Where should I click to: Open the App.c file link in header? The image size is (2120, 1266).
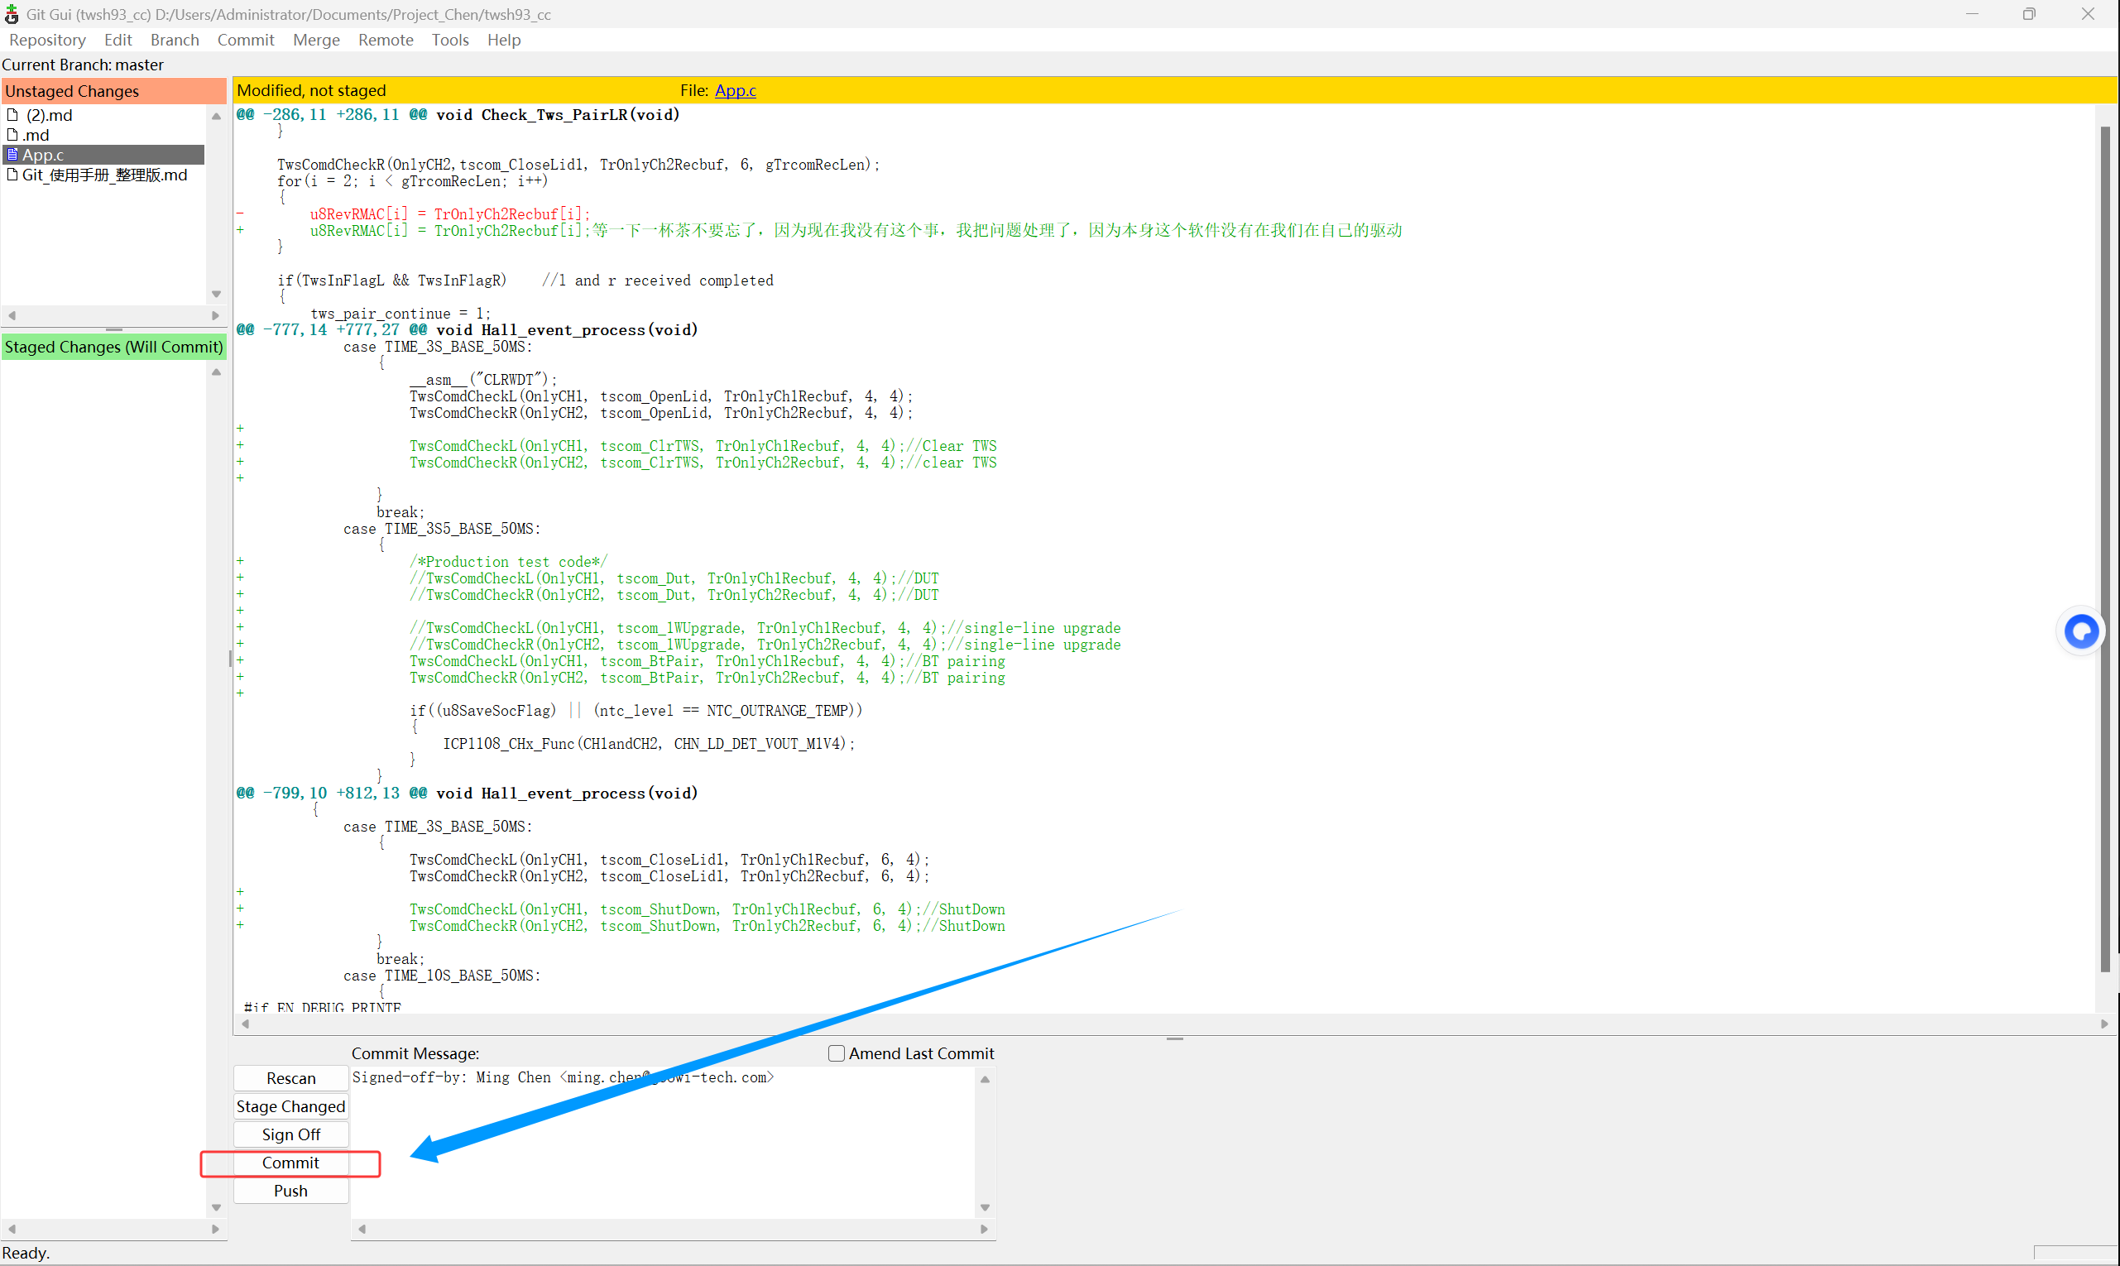pos(735,90)
